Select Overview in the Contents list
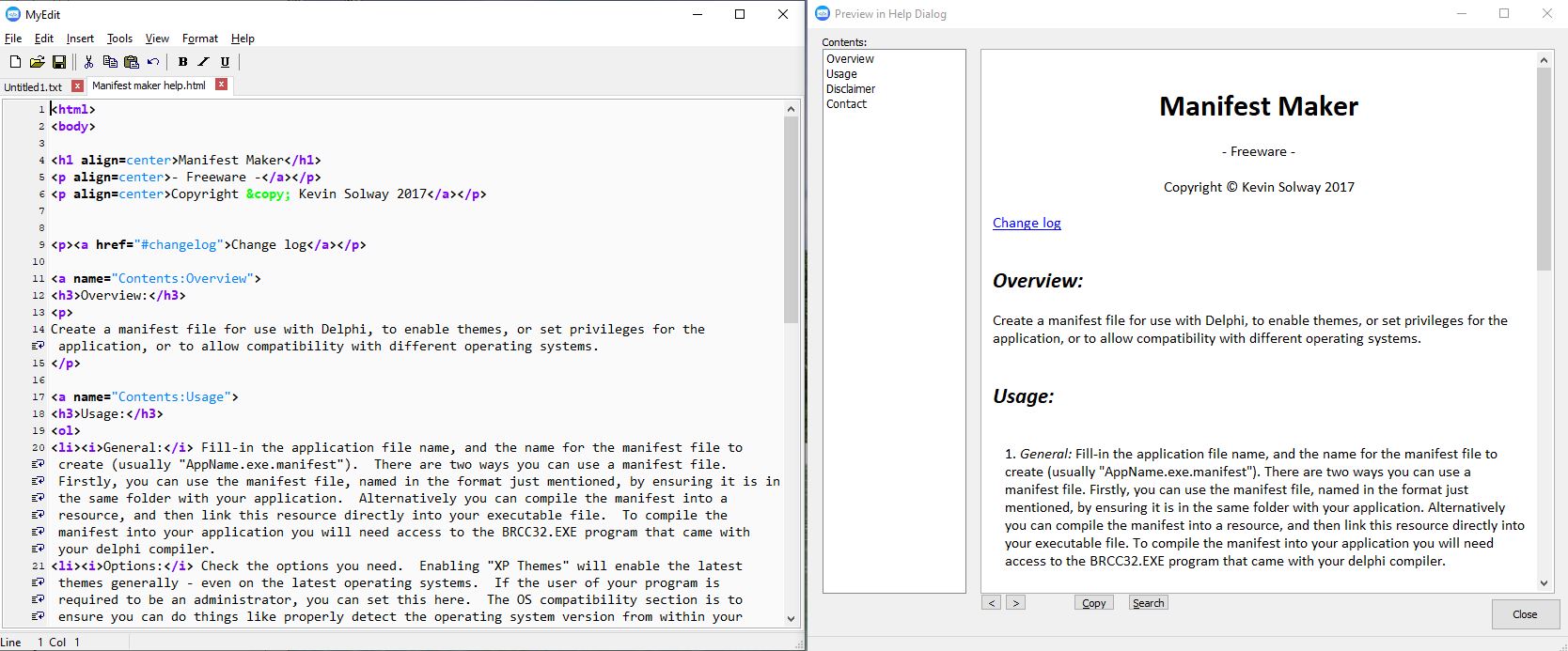Viewport: 1568px width, 651px height. coord(850,59)
